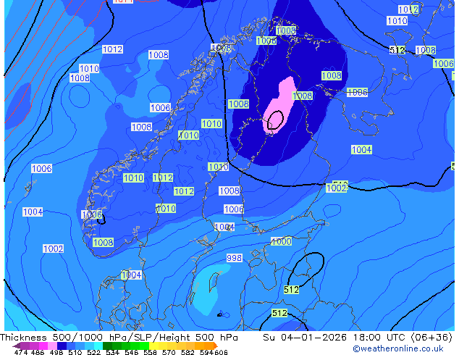459x355 pixels.
Task: Select the orange arrow end of legend
Action: (x=216, y=346)
